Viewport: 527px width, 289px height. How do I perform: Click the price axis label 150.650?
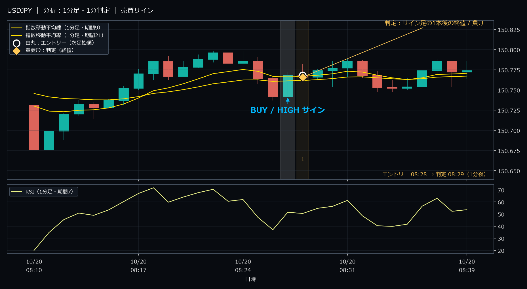[x=509, y=171]
